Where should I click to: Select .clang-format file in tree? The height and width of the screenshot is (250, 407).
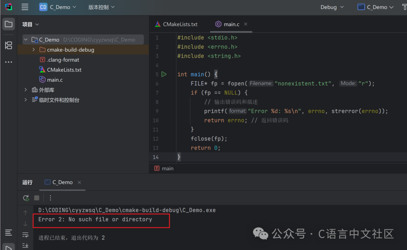pyautogui.click(x=63, y=59)
